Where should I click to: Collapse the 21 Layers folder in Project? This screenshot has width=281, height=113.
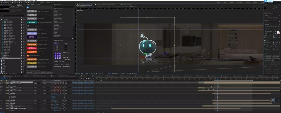(x=1, y=20)
